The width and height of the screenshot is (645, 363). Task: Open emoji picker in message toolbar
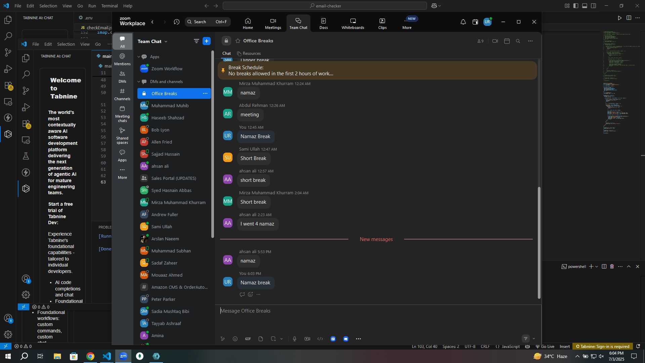click(235, 339)
